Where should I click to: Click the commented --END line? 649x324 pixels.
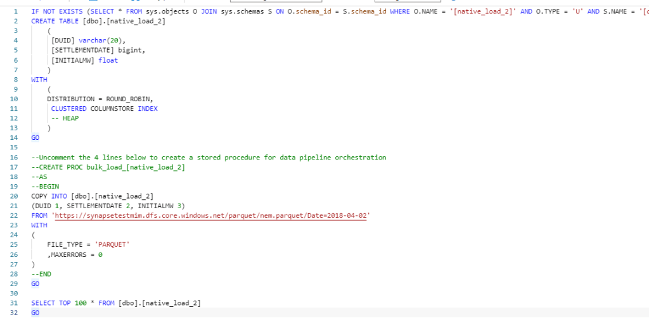pos(41,274)
